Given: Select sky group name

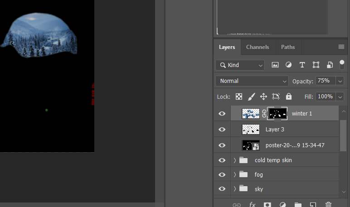Looking at the screenshot, I should click(259, 189).
